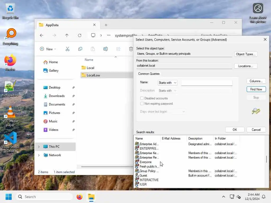Click Cancel in the dialog
The width and height of the screenshot is (271, 203).
[x=256, y=130]
